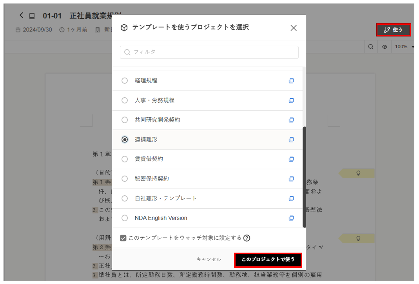This screenshot has width=419, height=284.
Task: Click the キャンセル button
Action: (209, 259)
